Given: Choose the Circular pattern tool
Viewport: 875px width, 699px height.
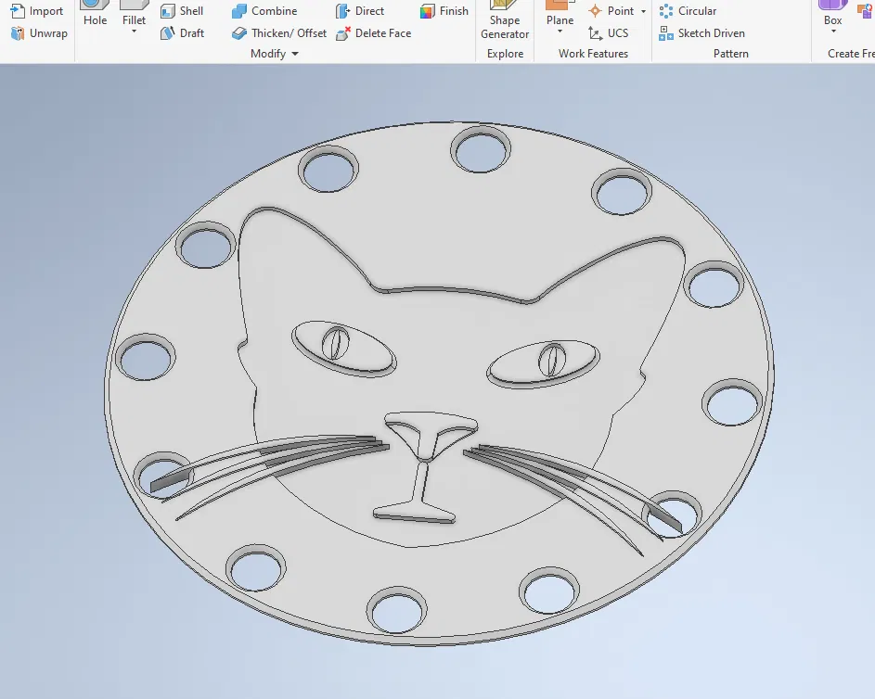Looking at the screenshot, I should 688,11.
